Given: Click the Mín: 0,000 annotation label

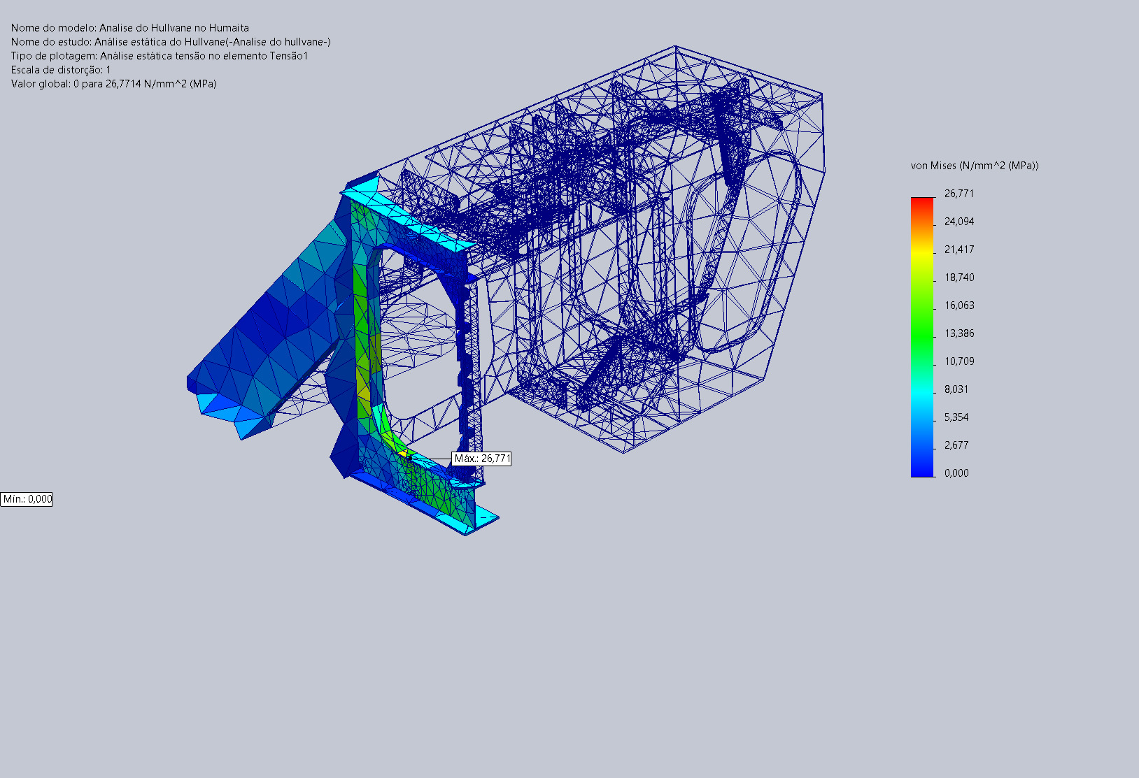Looking at the screenshot, I should 27,499.
